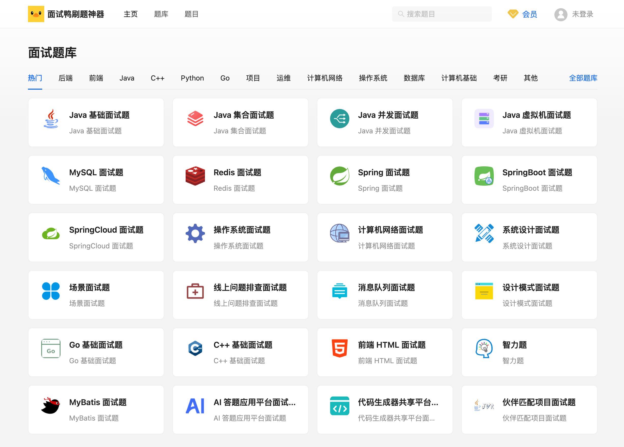Switch to the 计算机基础 tab

[459, 78]
